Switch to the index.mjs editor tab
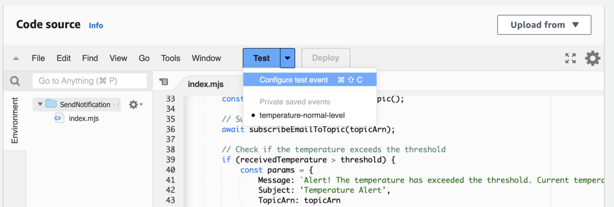 pyautogui.click(x=205, y=84)
